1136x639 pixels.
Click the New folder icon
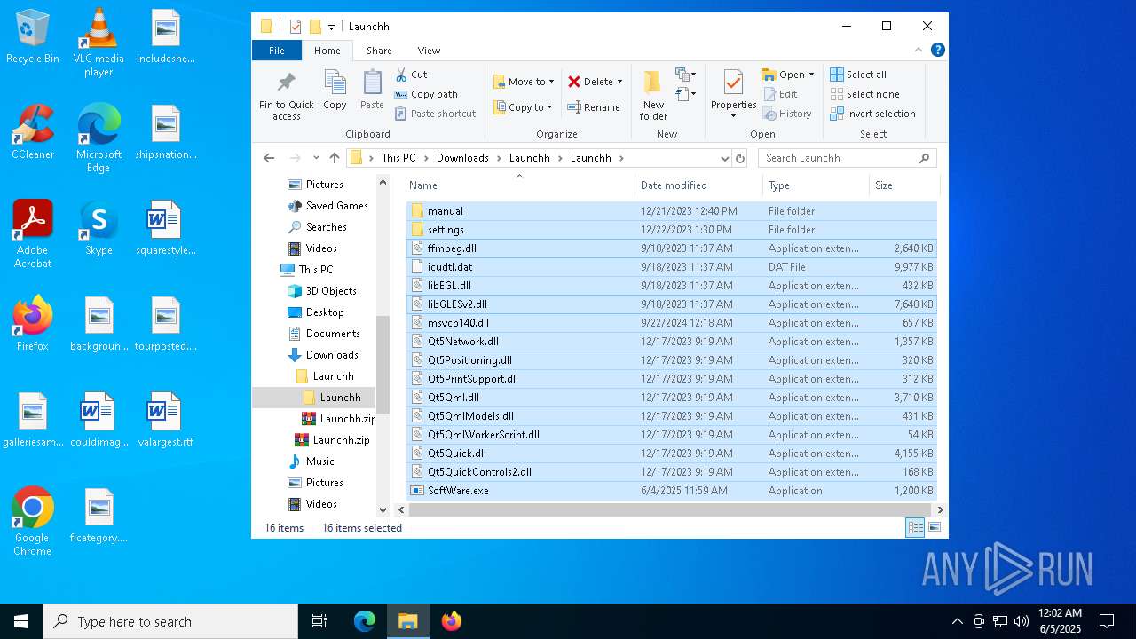tap(652, 83)
